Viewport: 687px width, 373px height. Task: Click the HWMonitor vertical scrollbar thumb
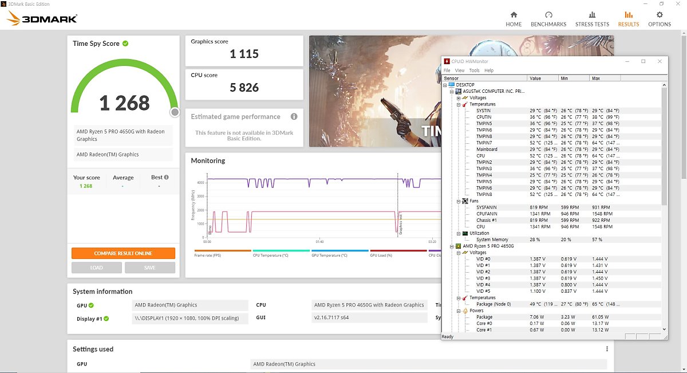click(664, 146)
